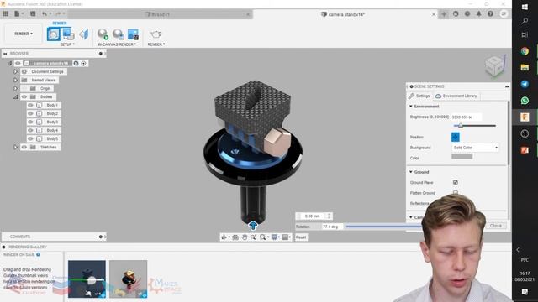Click the Redo arrow
This screenshot has height=302, width=538.
point(58,13)
